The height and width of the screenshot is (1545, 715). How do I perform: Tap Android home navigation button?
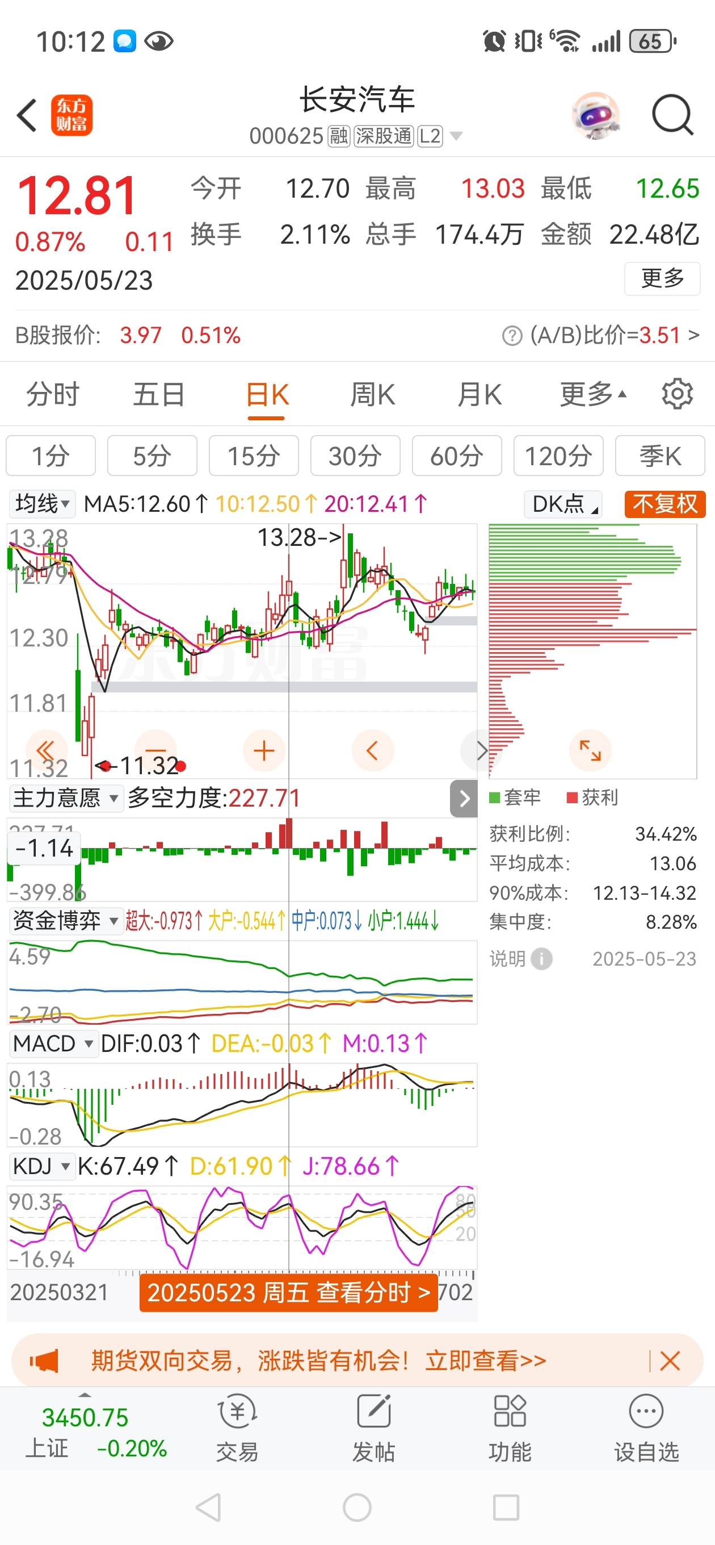[357, 1507]
